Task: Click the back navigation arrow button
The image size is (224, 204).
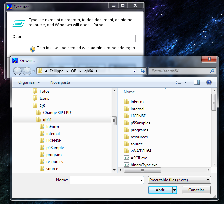Action: pyautogui.click(x=17, y=71)
